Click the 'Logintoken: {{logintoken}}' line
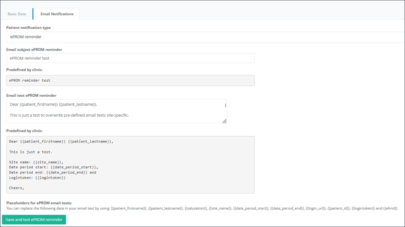 coord(37,177)
